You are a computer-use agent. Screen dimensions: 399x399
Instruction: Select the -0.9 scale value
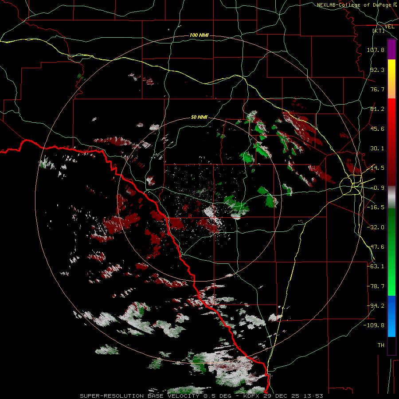pyautogui.click(x=377, y=188)
